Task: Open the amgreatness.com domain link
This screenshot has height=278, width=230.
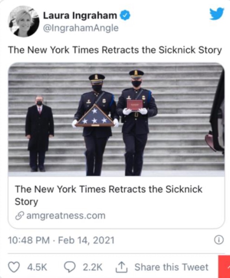Action: pyautogui.click(x=66, y=216)
